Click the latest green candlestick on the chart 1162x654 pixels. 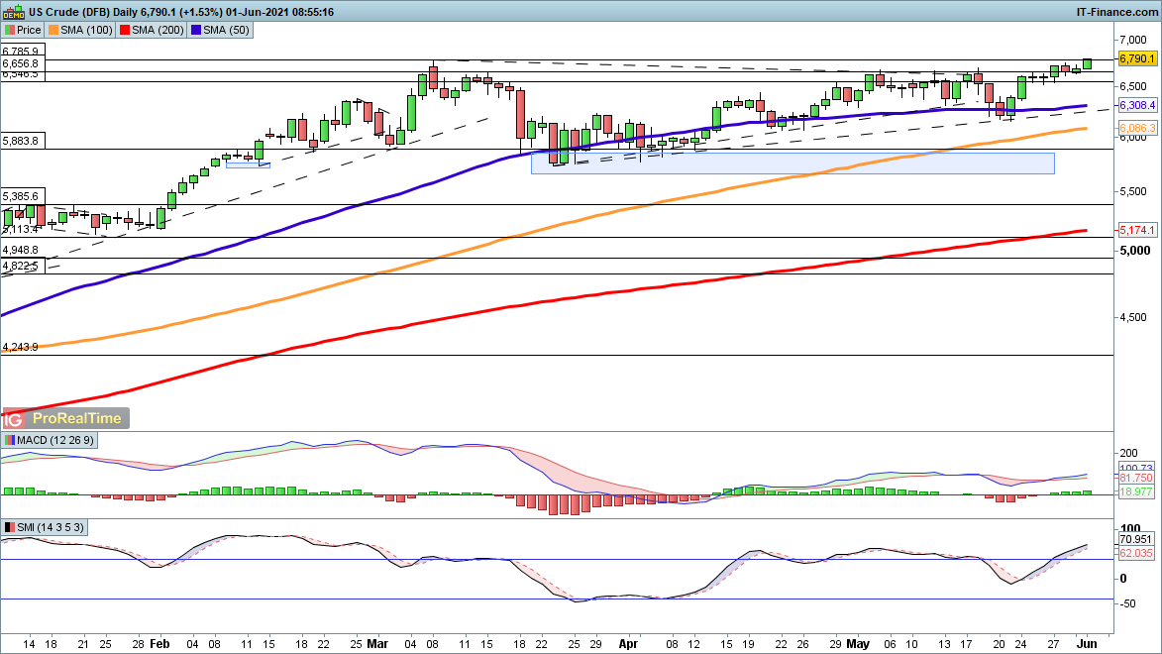pos(1087,63)
